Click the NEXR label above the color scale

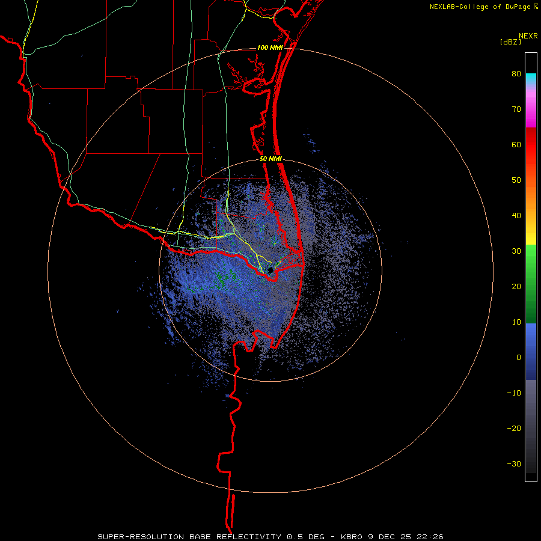pos(528,36)
